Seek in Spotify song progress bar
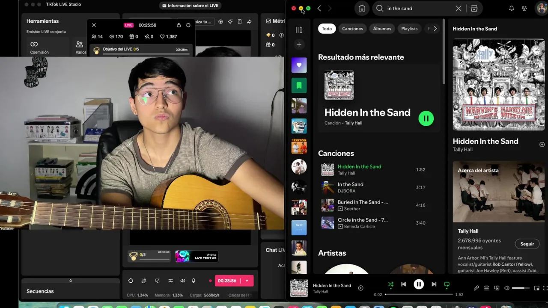 (x=419, y=294)
